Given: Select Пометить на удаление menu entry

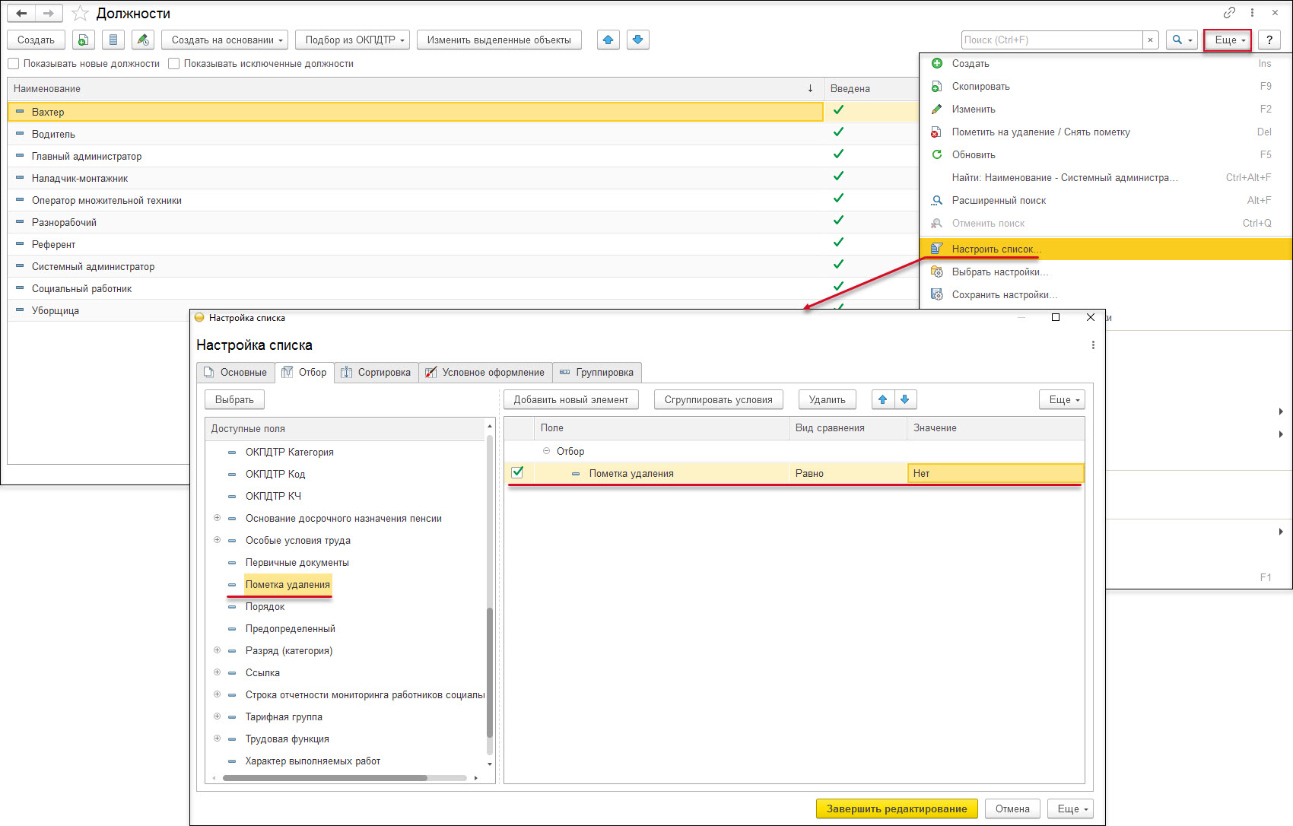Looking at the screenshot, I should pos(1106,132).
